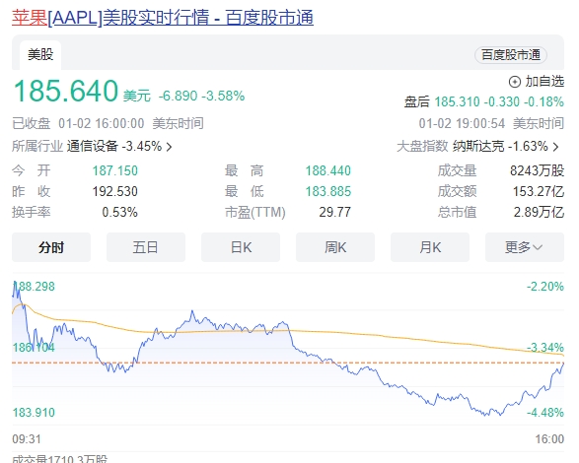Click the 盘后 185.310 after-hours quote
The image size is (579, 463).
click(x=484, y=101)
